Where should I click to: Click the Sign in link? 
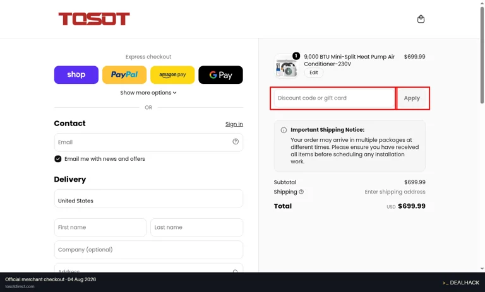point(234,124)
